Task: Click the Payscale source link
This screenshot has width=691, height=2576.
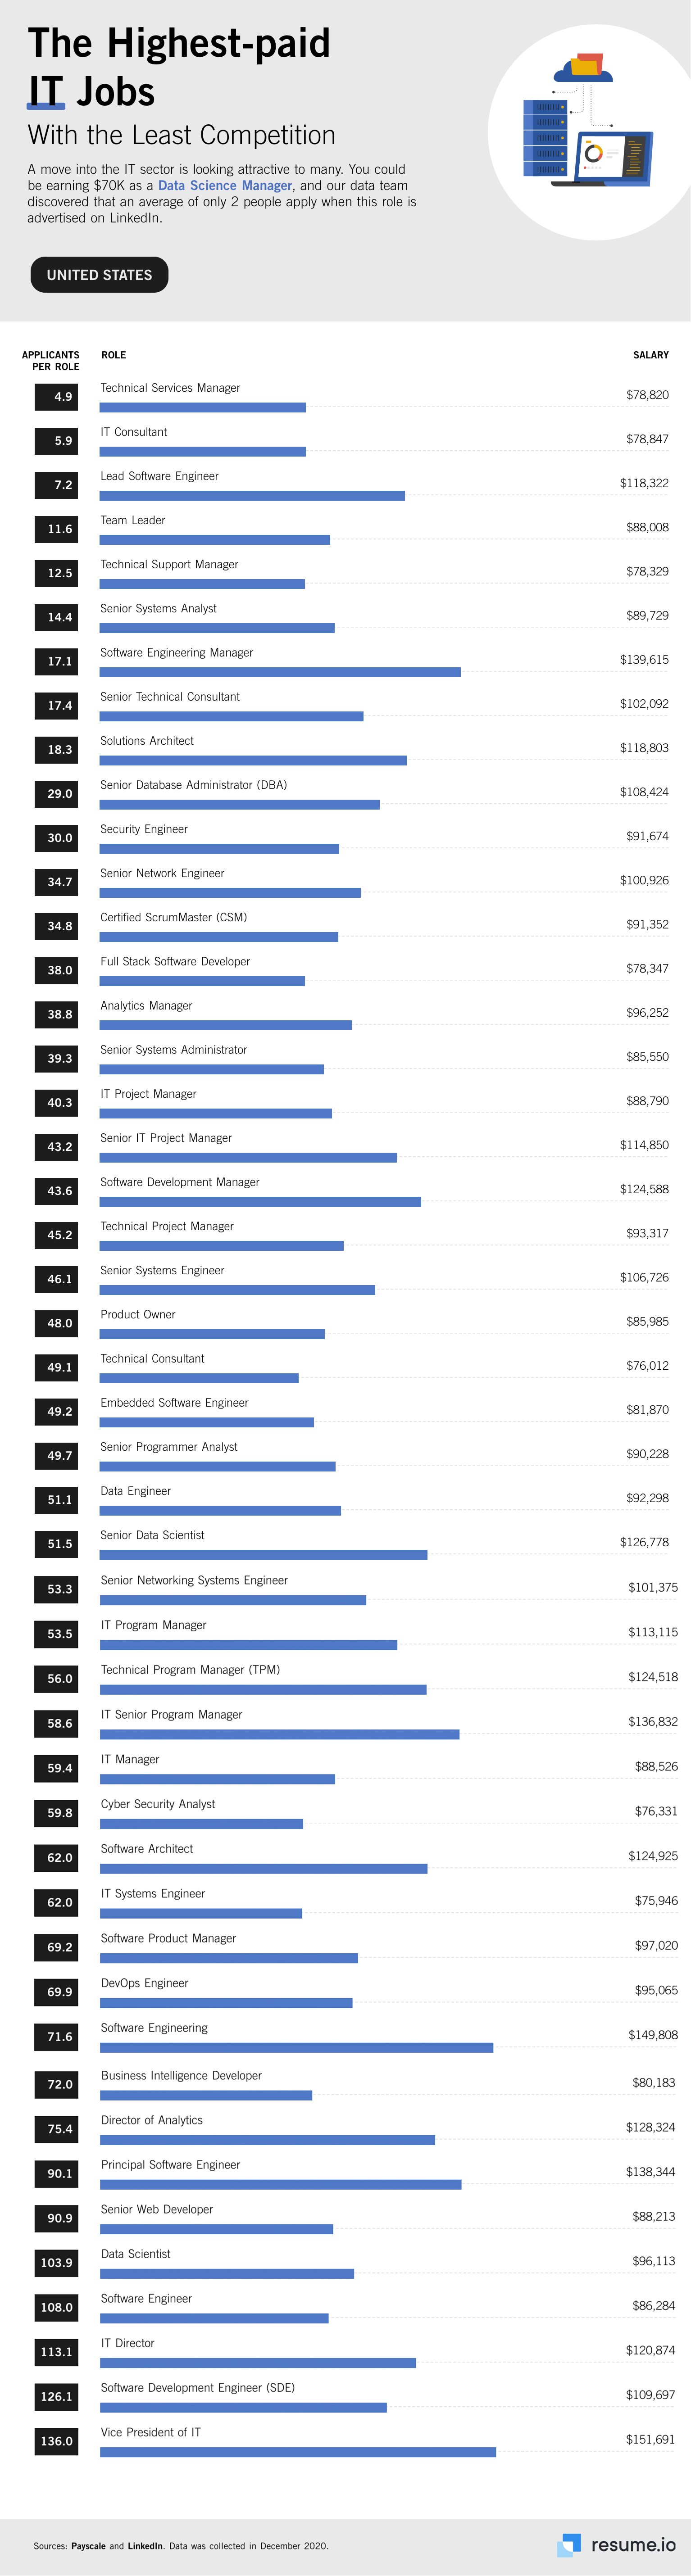Action: (87, 2546)
